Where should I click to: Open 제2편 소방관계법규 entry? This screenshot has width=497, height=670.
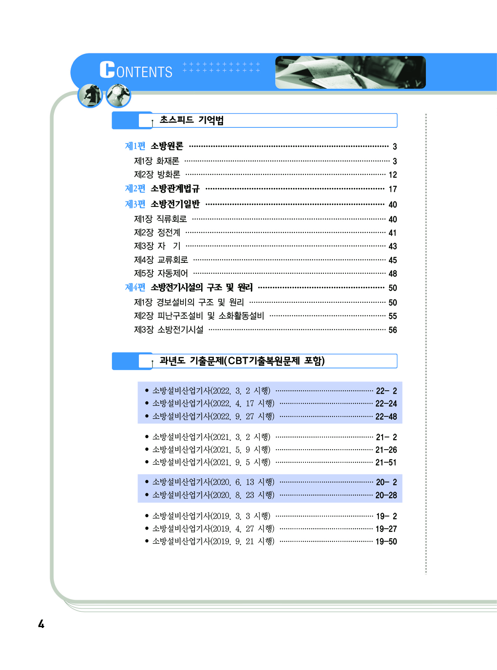point(261,189)
